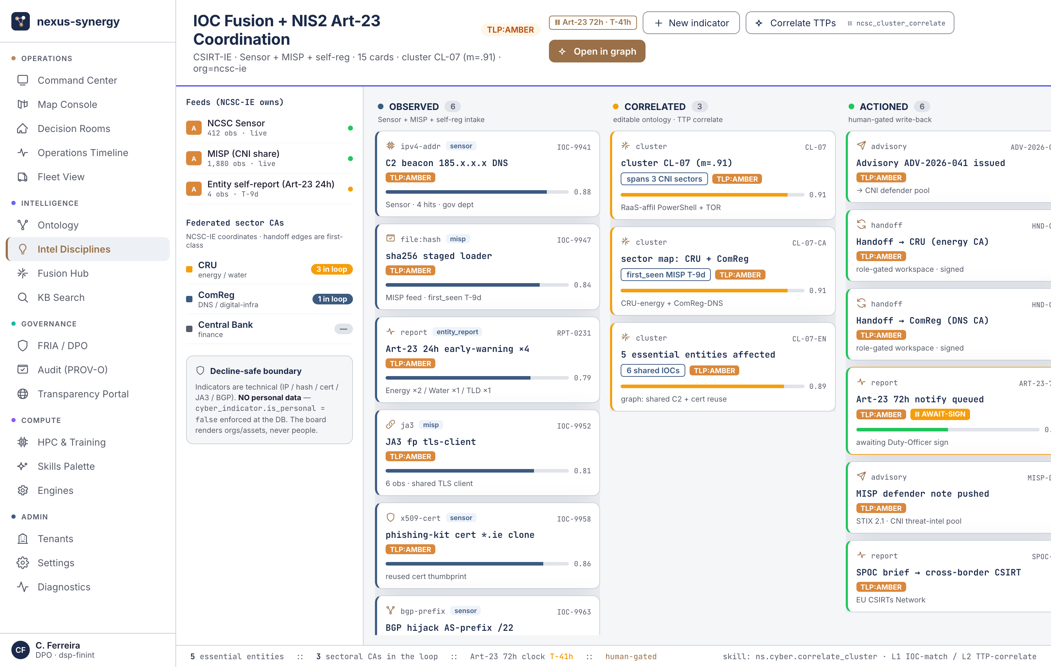Viewport: 1051px width, 667px height.
Task: Click the New indicator button
Action: 691,23
